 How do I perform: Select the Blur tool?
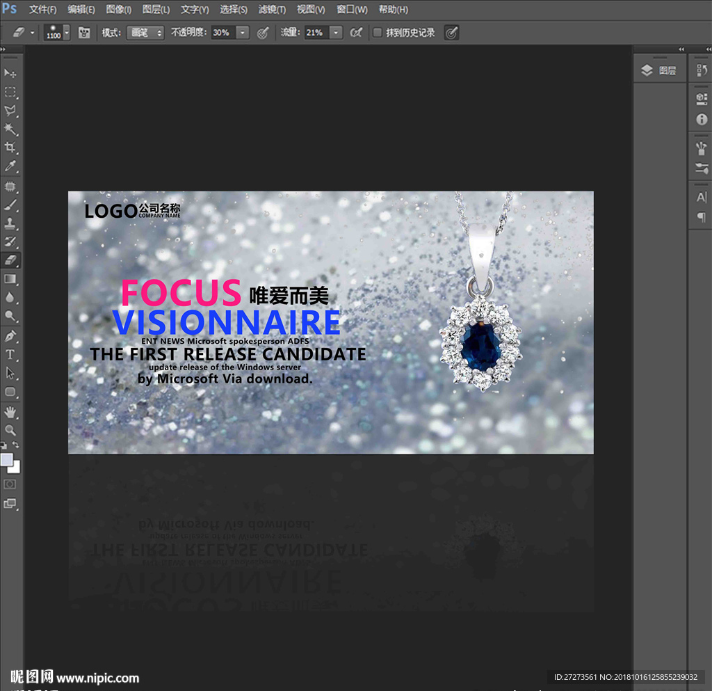[10, 298]
